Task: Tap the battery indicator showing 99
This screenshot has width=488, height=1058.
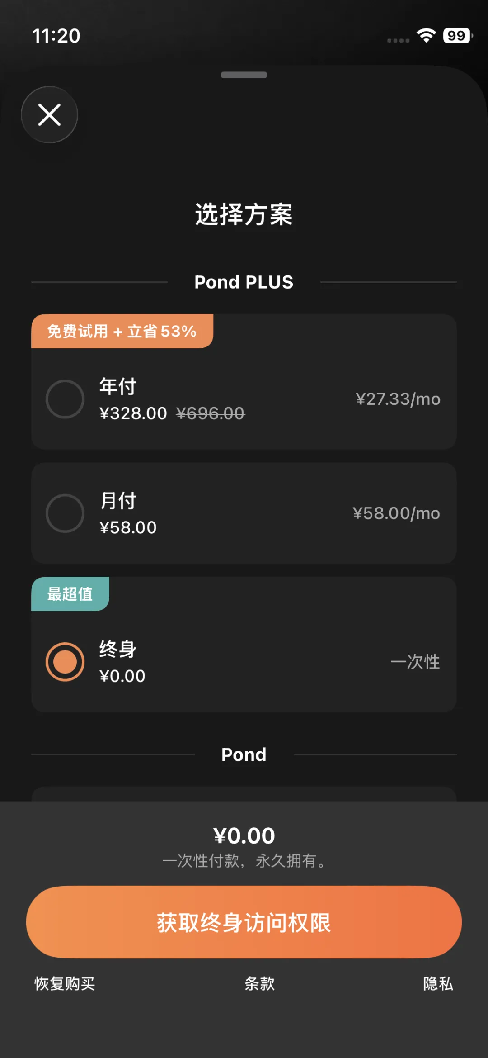Action: (x=457, y=35)
